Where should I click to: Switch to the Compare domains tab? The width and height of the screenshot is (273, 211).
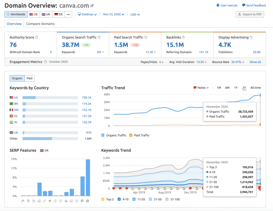click(x=40, y=24)
